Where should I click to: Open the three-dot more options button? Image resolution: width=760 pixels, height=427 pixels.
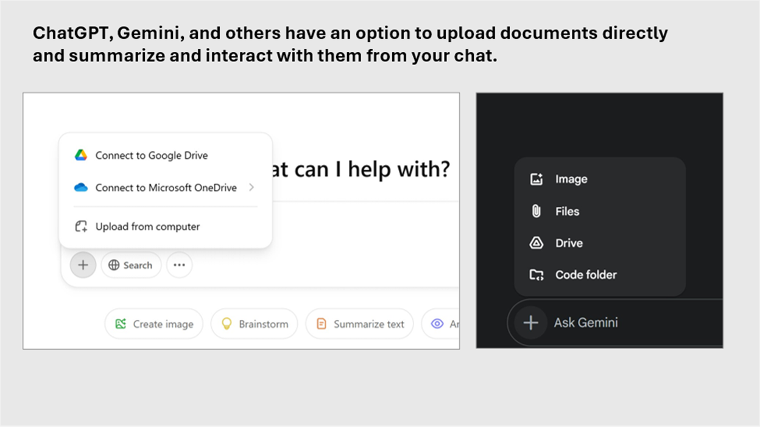pos(179,265)
